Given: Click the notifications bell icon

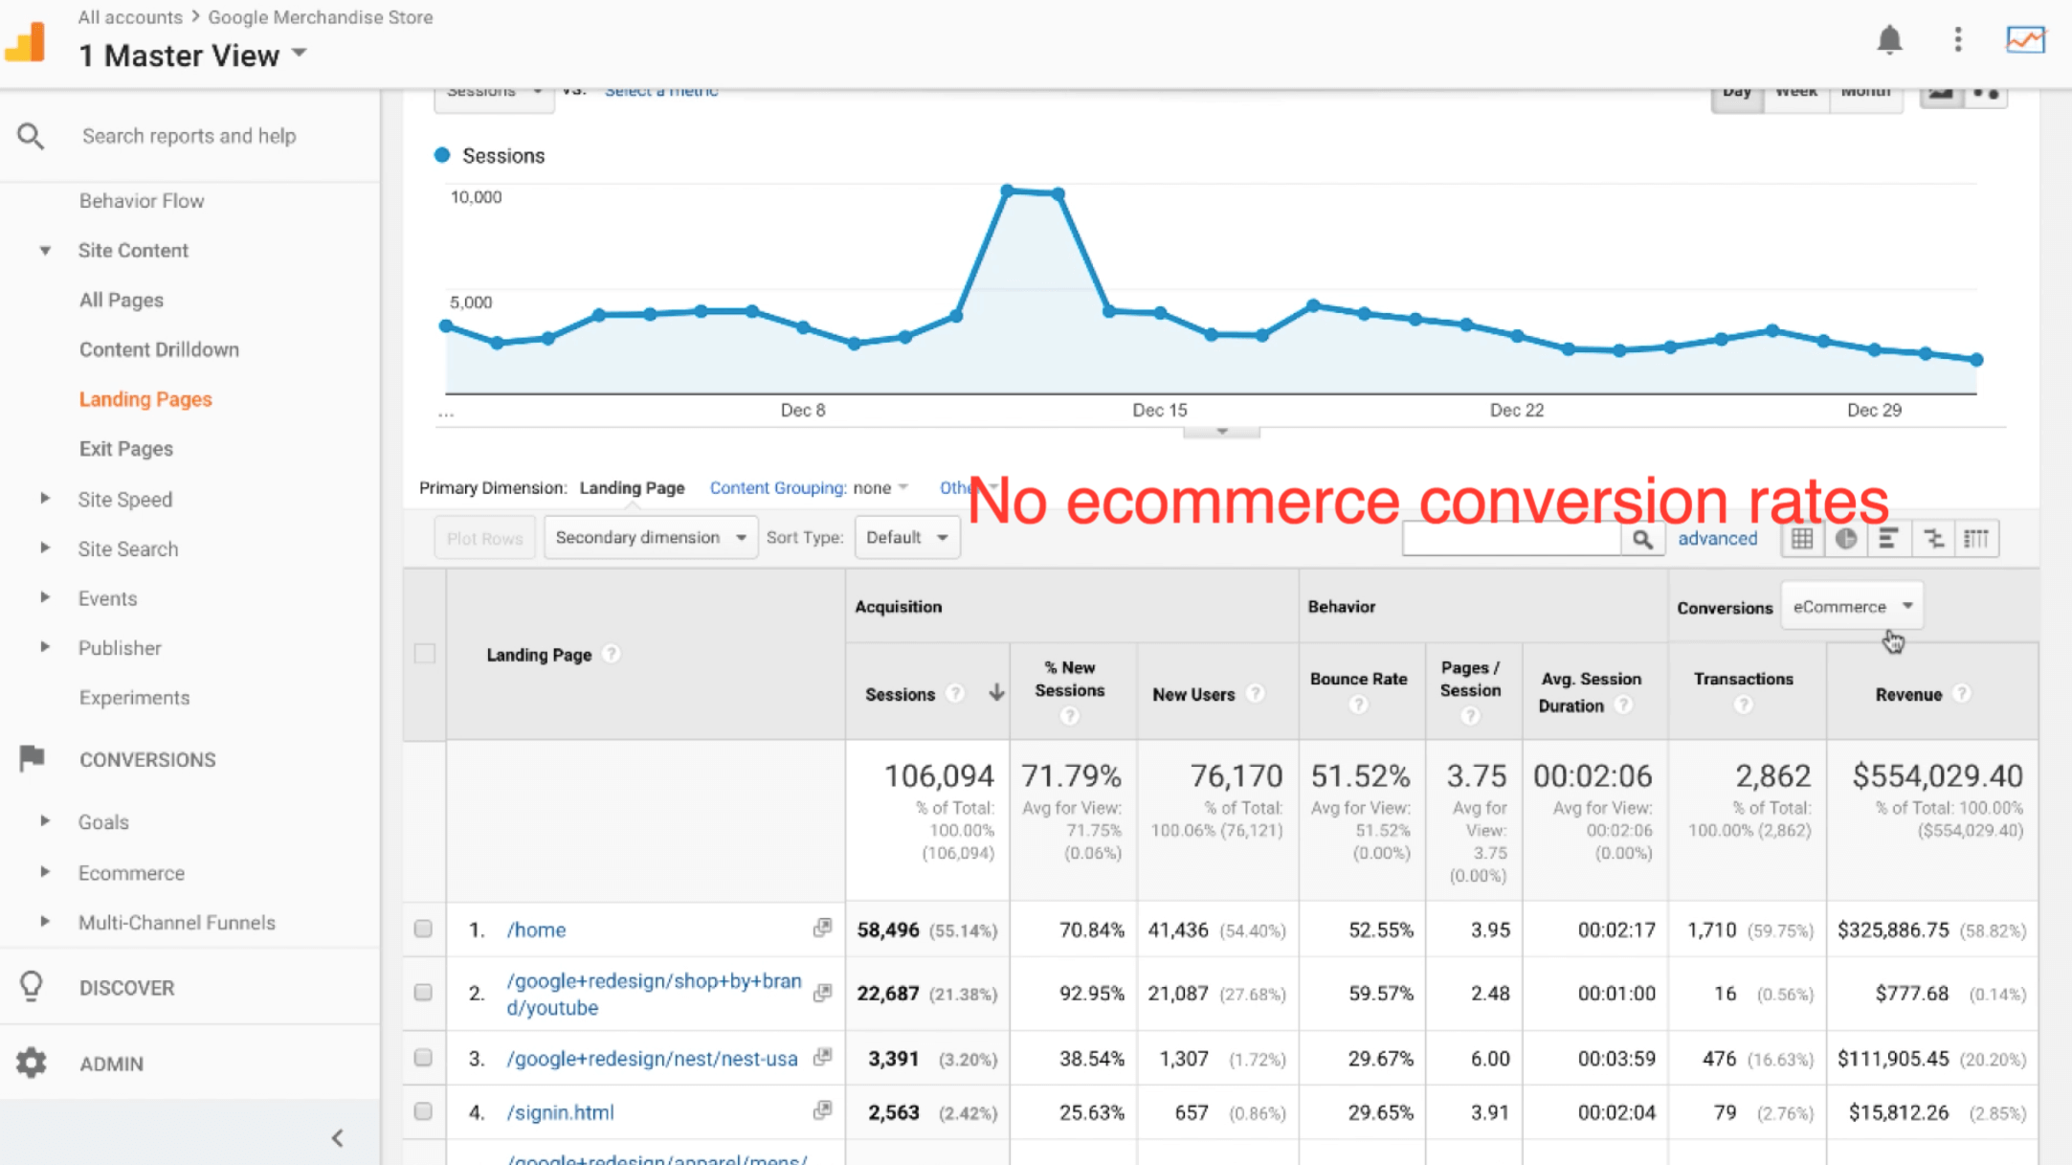Looking at the screenshot, I should click(1890, 40).
